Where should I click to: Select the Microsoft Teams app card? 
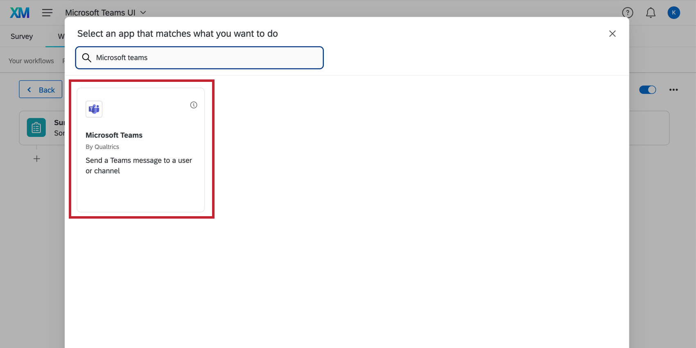(x=141, y=150)
